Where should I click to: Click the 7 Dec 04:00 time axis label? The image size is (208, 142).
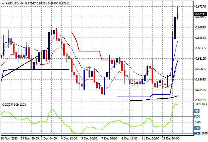click(x=109, y=139)
